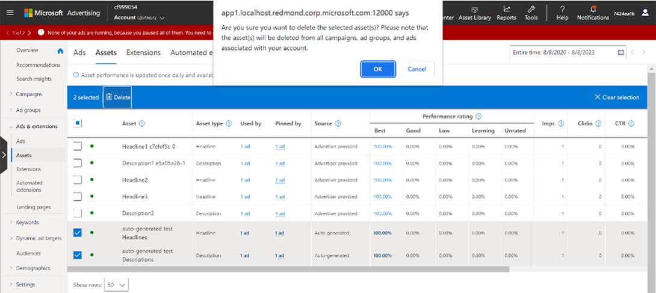Open the Asset Library icon
This screenshot has width=656, height=293.
click(x=474, y=10)
